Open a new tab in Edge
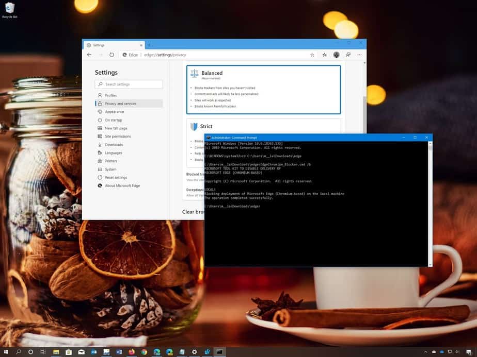The width and height of the screenshot is (477, 357). pos(149,45)
